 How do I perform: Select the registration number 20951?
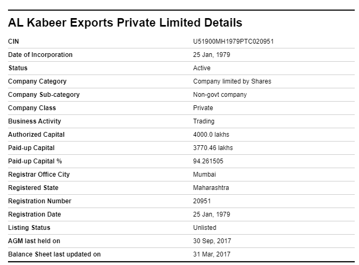[x=202, y=201]
